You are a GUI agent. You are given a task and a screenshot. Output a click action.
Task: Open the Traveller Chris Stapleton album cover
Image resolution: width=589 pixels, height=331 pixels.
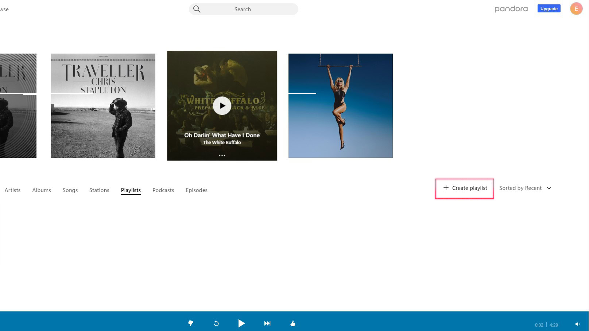[103, 106]
